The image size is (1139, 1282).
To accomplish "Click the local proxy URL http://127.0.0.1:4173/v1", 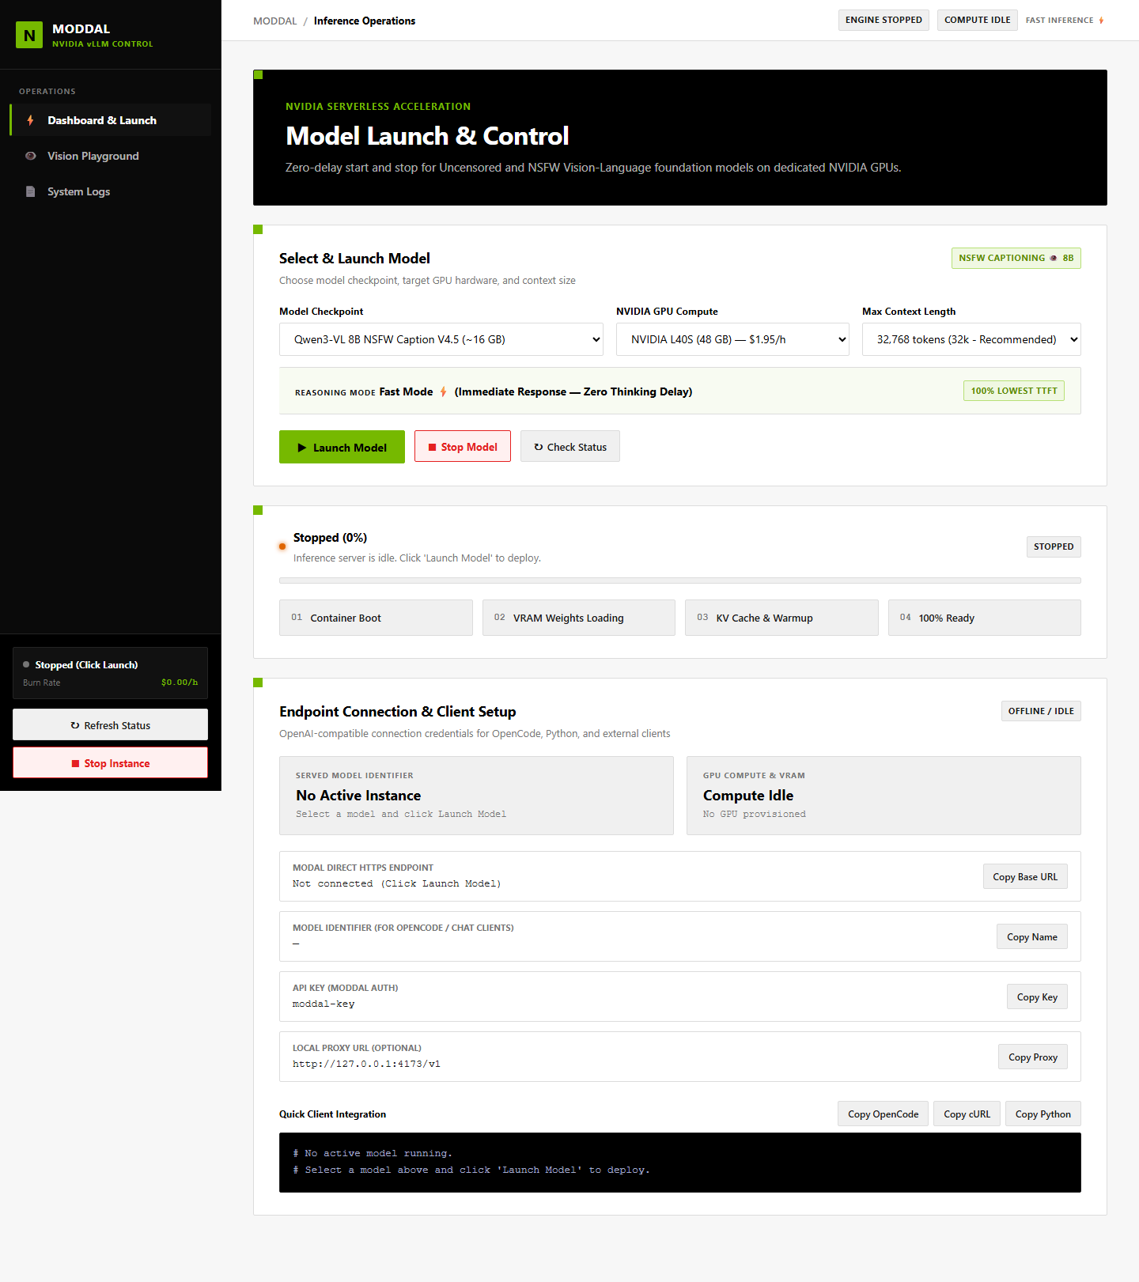I will [366, 1064].
